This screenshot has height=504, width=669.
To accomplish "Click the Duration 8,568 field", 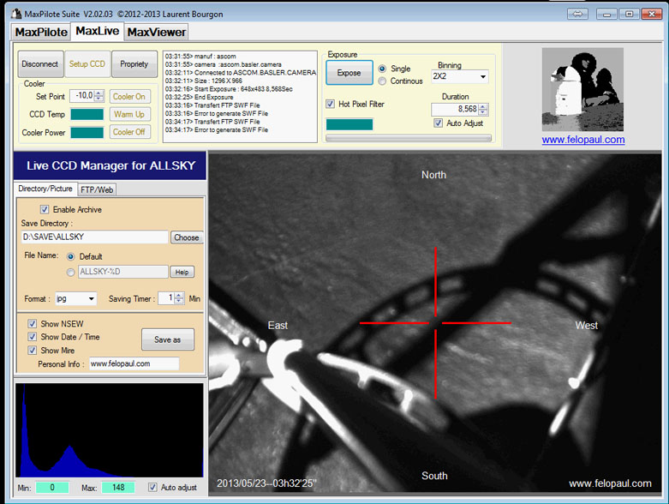I will click(x=455, y=109).
